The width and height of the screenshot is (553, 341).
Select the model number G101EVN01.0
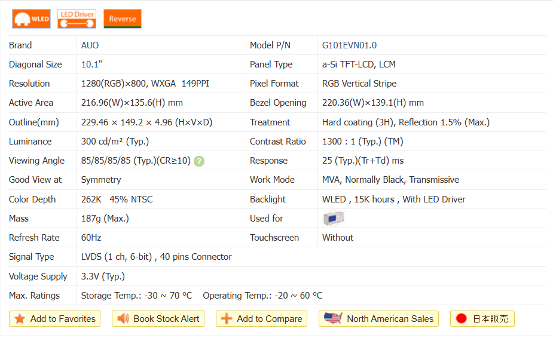tap(349, 45)
